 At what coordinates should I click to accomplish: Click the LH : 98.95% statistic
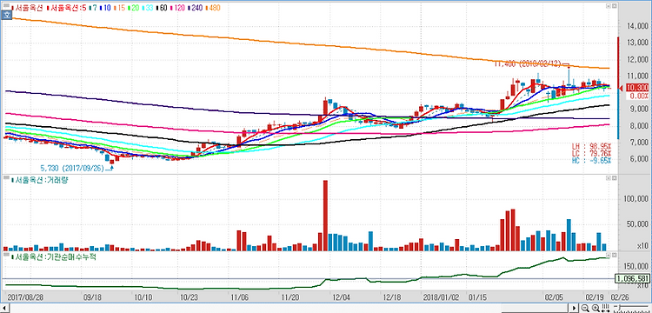tap(592, 147)
